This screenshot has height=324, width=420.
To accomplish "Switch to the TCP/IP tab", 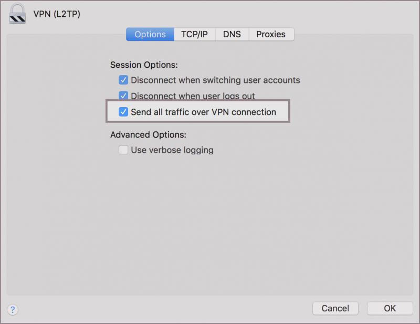I will tap(195, 34).
